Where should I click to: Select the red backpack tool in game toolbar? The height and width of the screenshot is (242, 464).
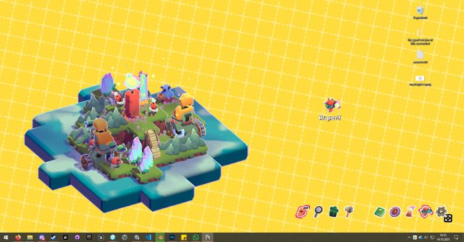(302, 212)
